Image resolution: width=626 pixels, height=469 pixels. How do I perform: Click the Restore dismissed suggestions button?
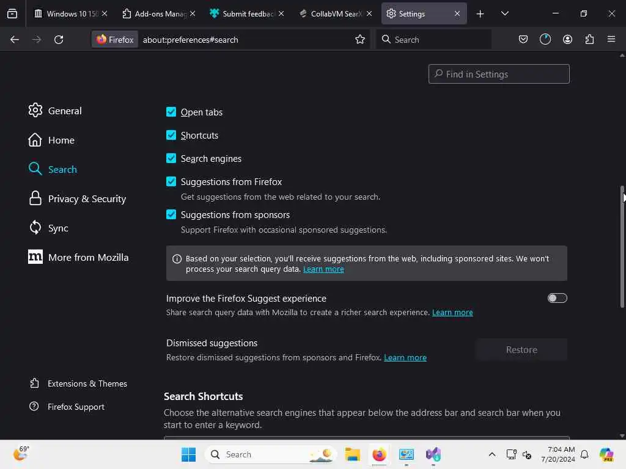[521, 350]
